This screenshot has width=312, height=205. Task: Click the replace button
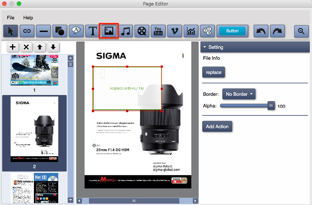click(x=213, y=72)
